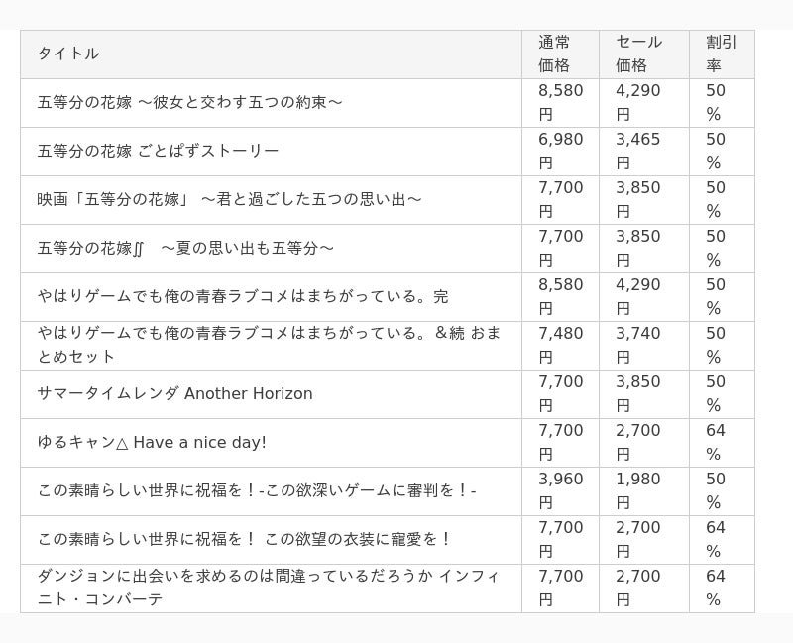The image size is (793, 643).
Task: Click ゆるキャン△ Have a nice day! title
Action: pyautogui.click(x=152, y=442)
